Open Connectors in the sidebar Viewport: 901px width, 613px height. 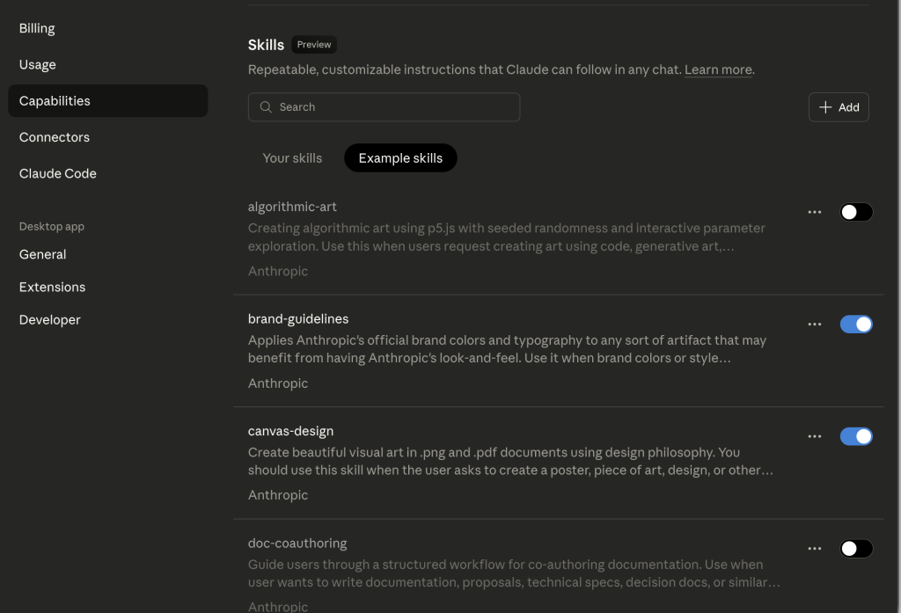pyautogui.click(x=55, y=137)
